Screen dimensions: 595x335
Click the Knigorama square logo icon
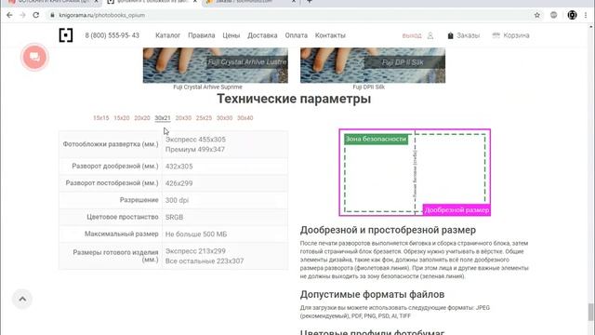point(66,35)
